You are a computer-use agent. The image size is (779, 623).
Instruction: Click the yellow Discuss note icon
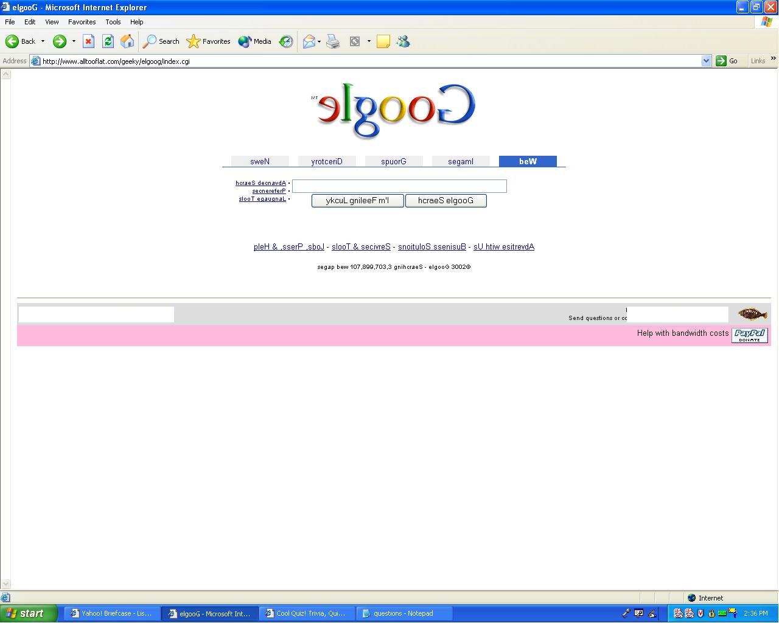[383, 41]
